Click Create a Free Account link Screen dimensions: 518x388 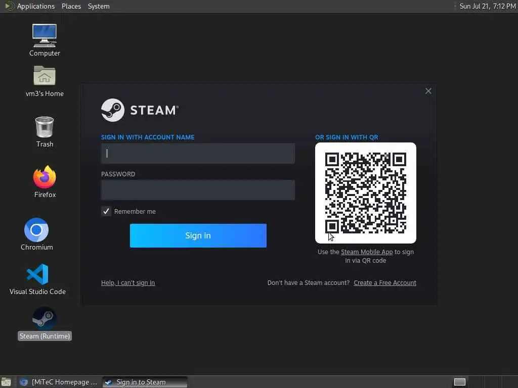point(385,283)
